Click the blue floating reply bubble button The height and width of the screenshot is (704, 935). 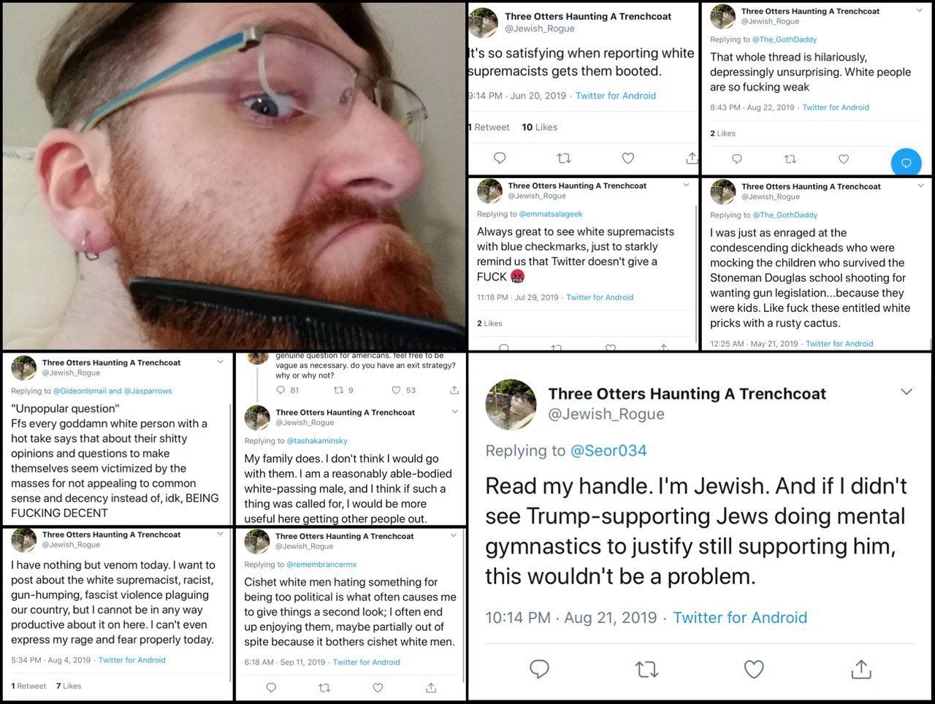tap(906, 163)
